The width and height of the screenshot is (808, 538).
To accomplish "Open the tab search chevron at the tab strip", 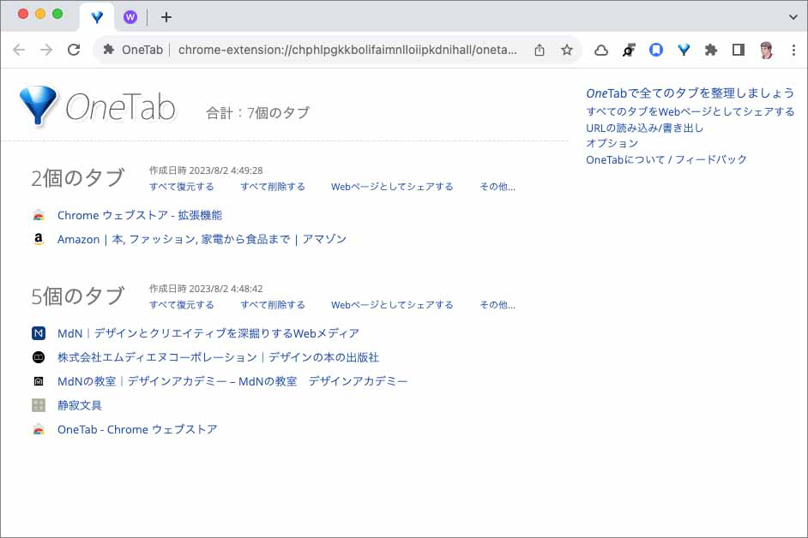I will (792, 15).
